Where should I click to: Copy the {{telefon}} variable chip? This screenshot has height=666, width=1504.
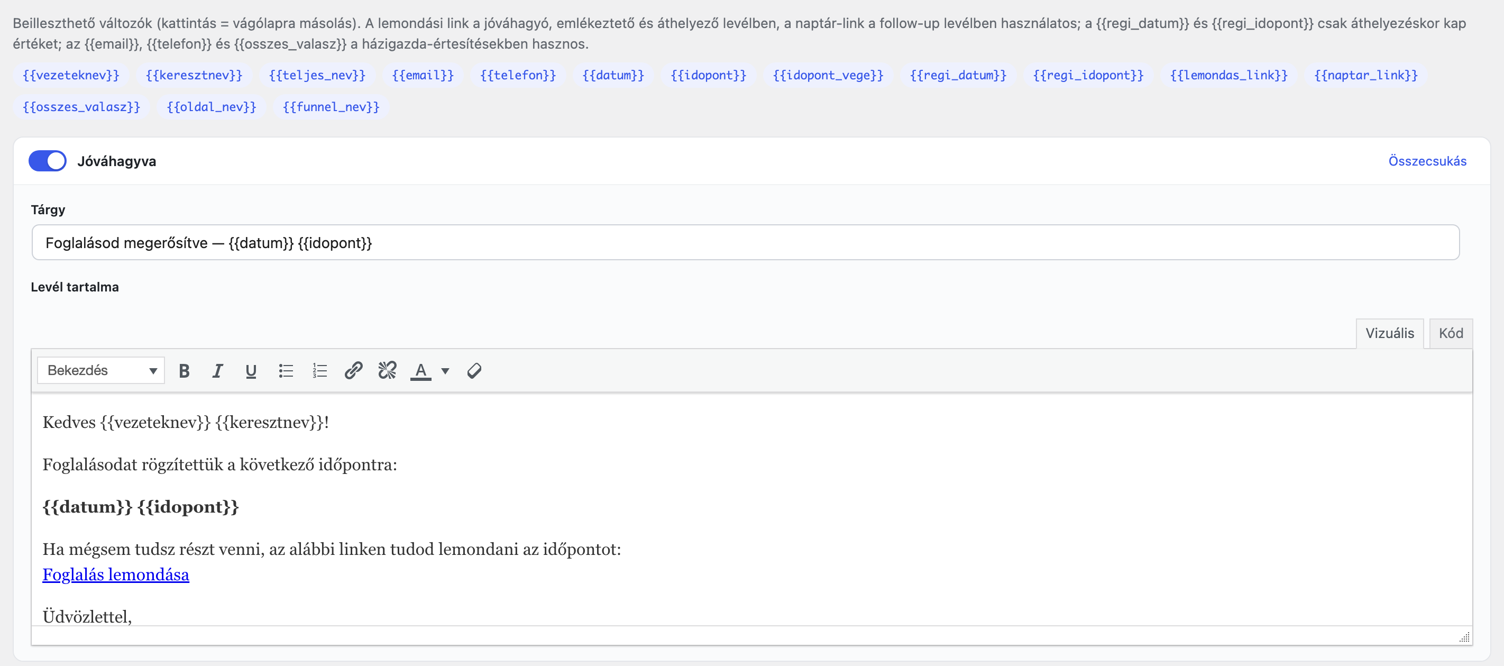coord(518,75)
